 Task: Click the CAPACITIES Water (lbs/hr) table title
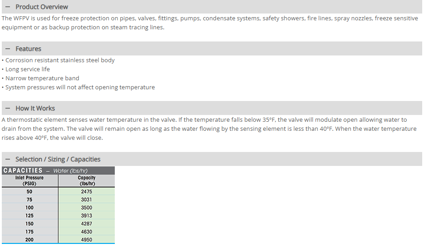point(45,170)
